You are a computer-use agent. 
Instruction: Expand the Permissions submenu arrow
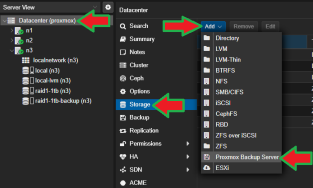tap(188, 143)
